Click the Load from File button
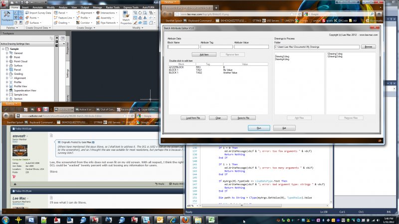The width and height of the screenshot is (399, 224). tap(193, 117)
